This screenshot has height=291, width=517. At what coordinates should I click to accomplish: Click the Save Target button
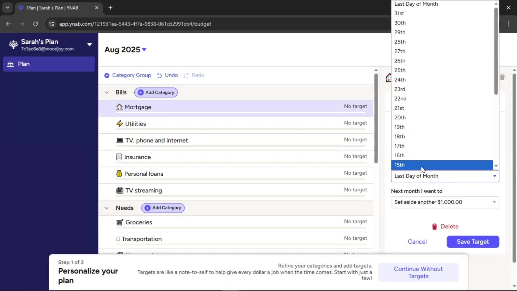click(473, 242)
